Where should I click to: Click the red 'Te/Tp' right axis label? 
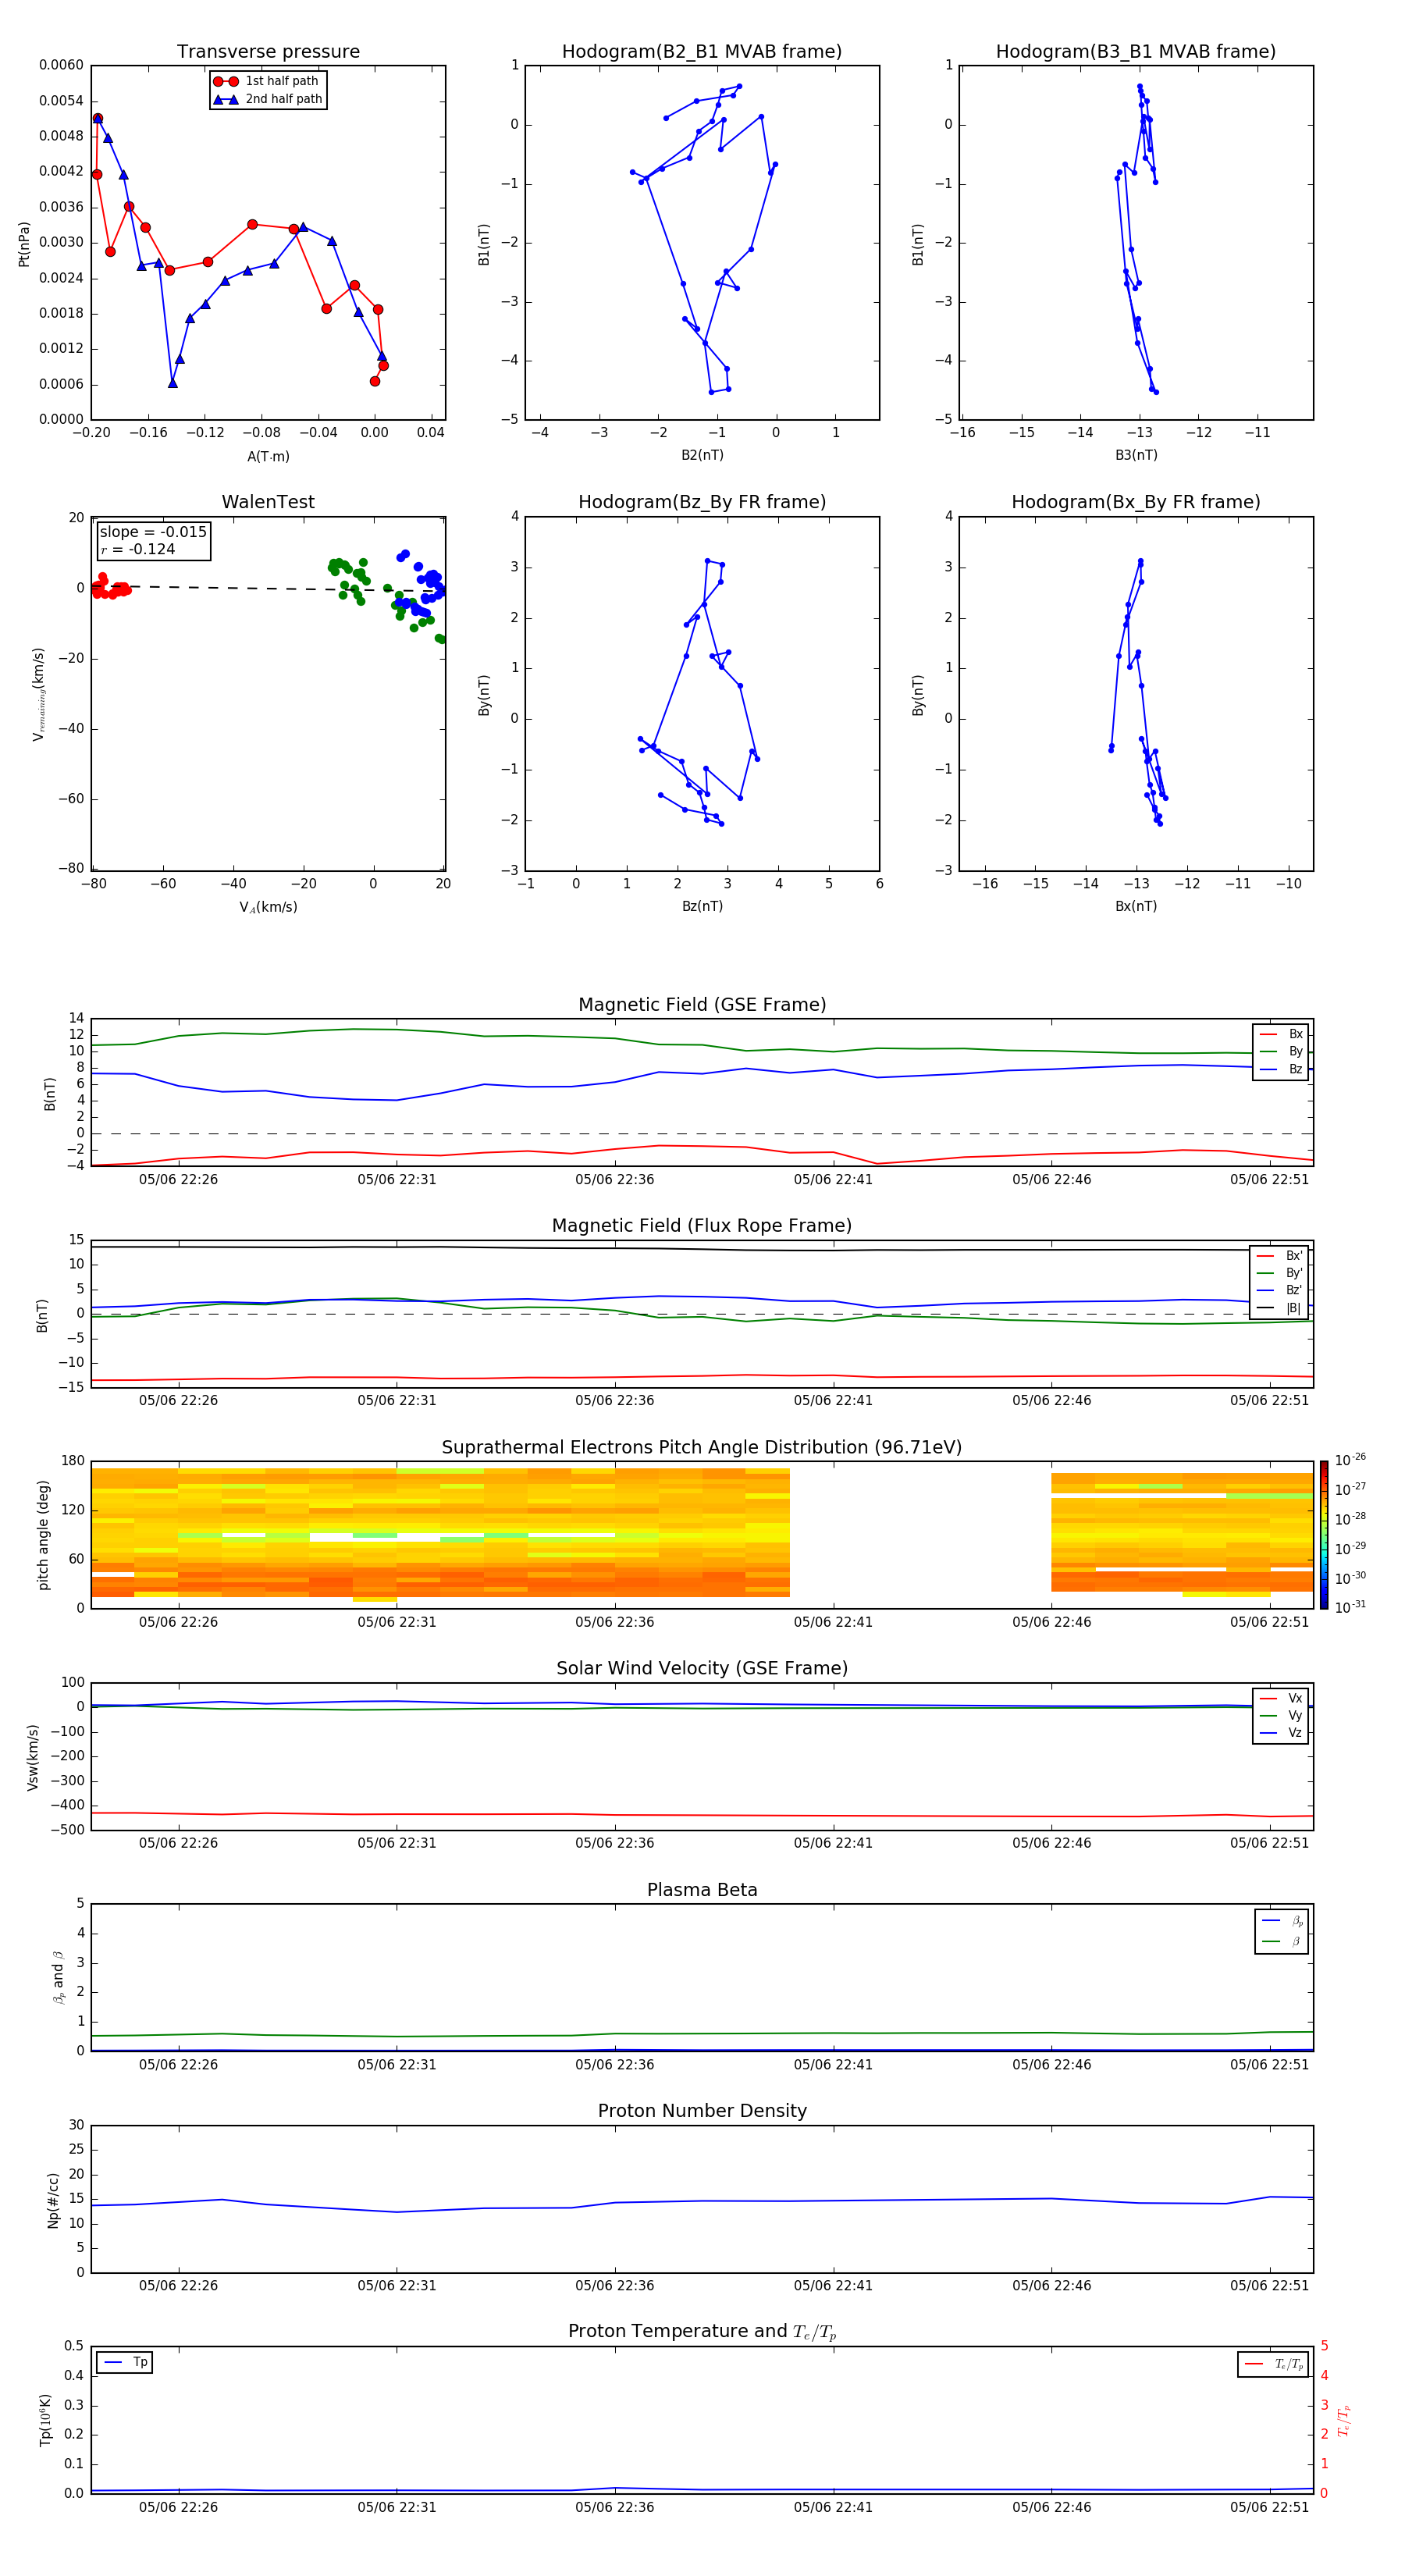1344,2420
